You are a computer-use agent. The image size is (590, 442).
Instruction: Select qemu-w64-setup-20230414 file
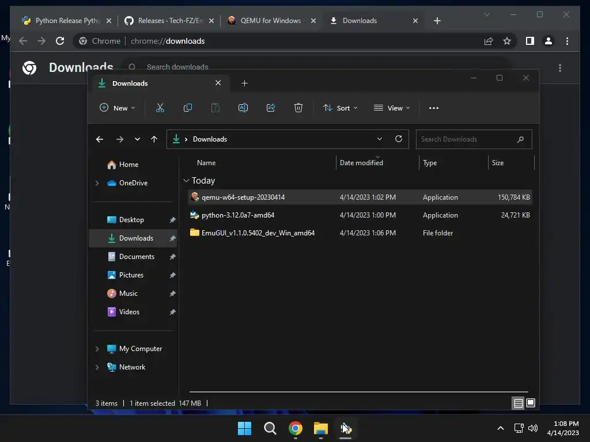tap(360, 197)
